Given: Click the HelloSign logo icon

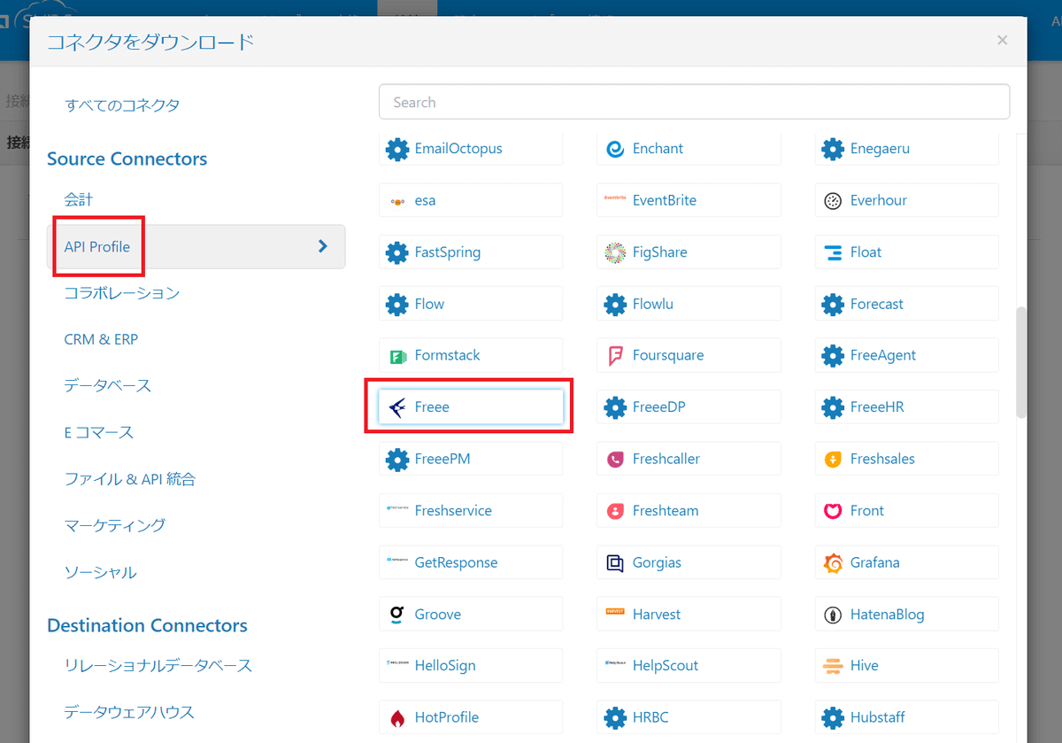Looking at the screenshot, I should click(397, 662).
